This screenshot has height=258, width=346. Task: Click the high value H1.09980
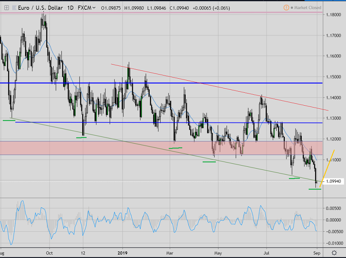point(134,8)
